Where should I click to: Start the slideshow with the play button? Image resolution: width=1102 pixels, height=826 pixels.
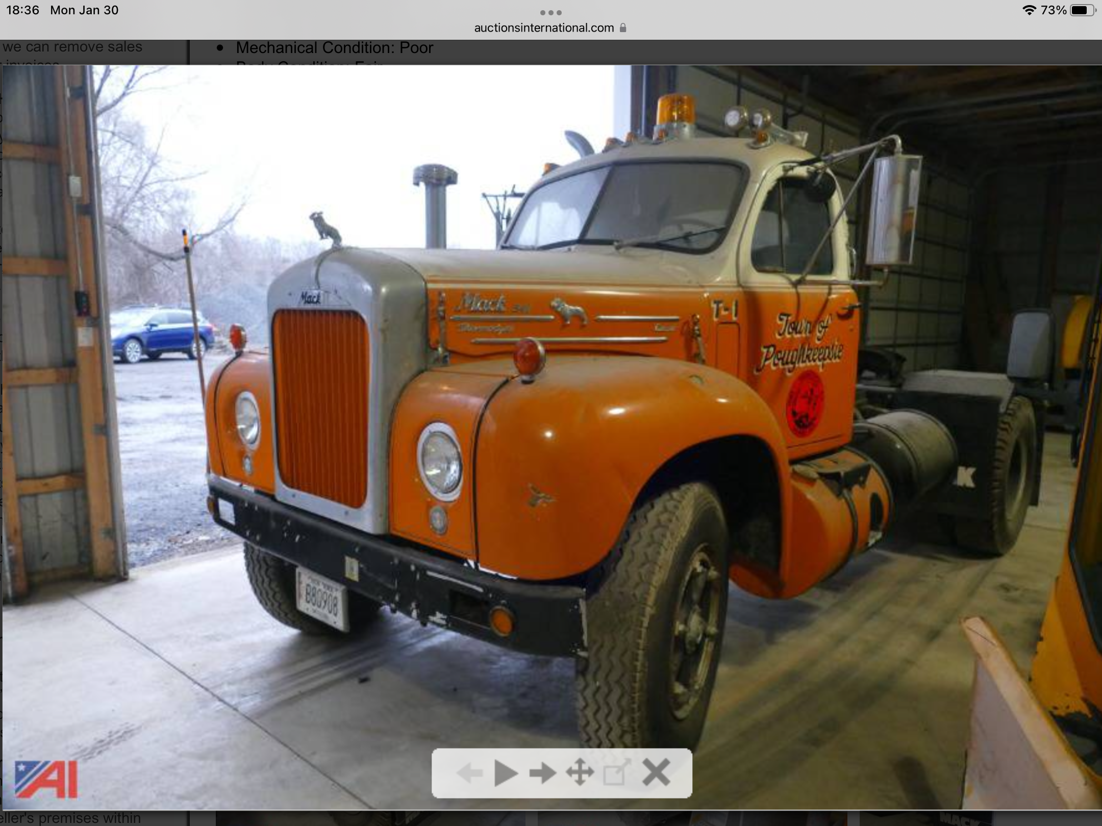pyautogui.click(x=506, y=773)
